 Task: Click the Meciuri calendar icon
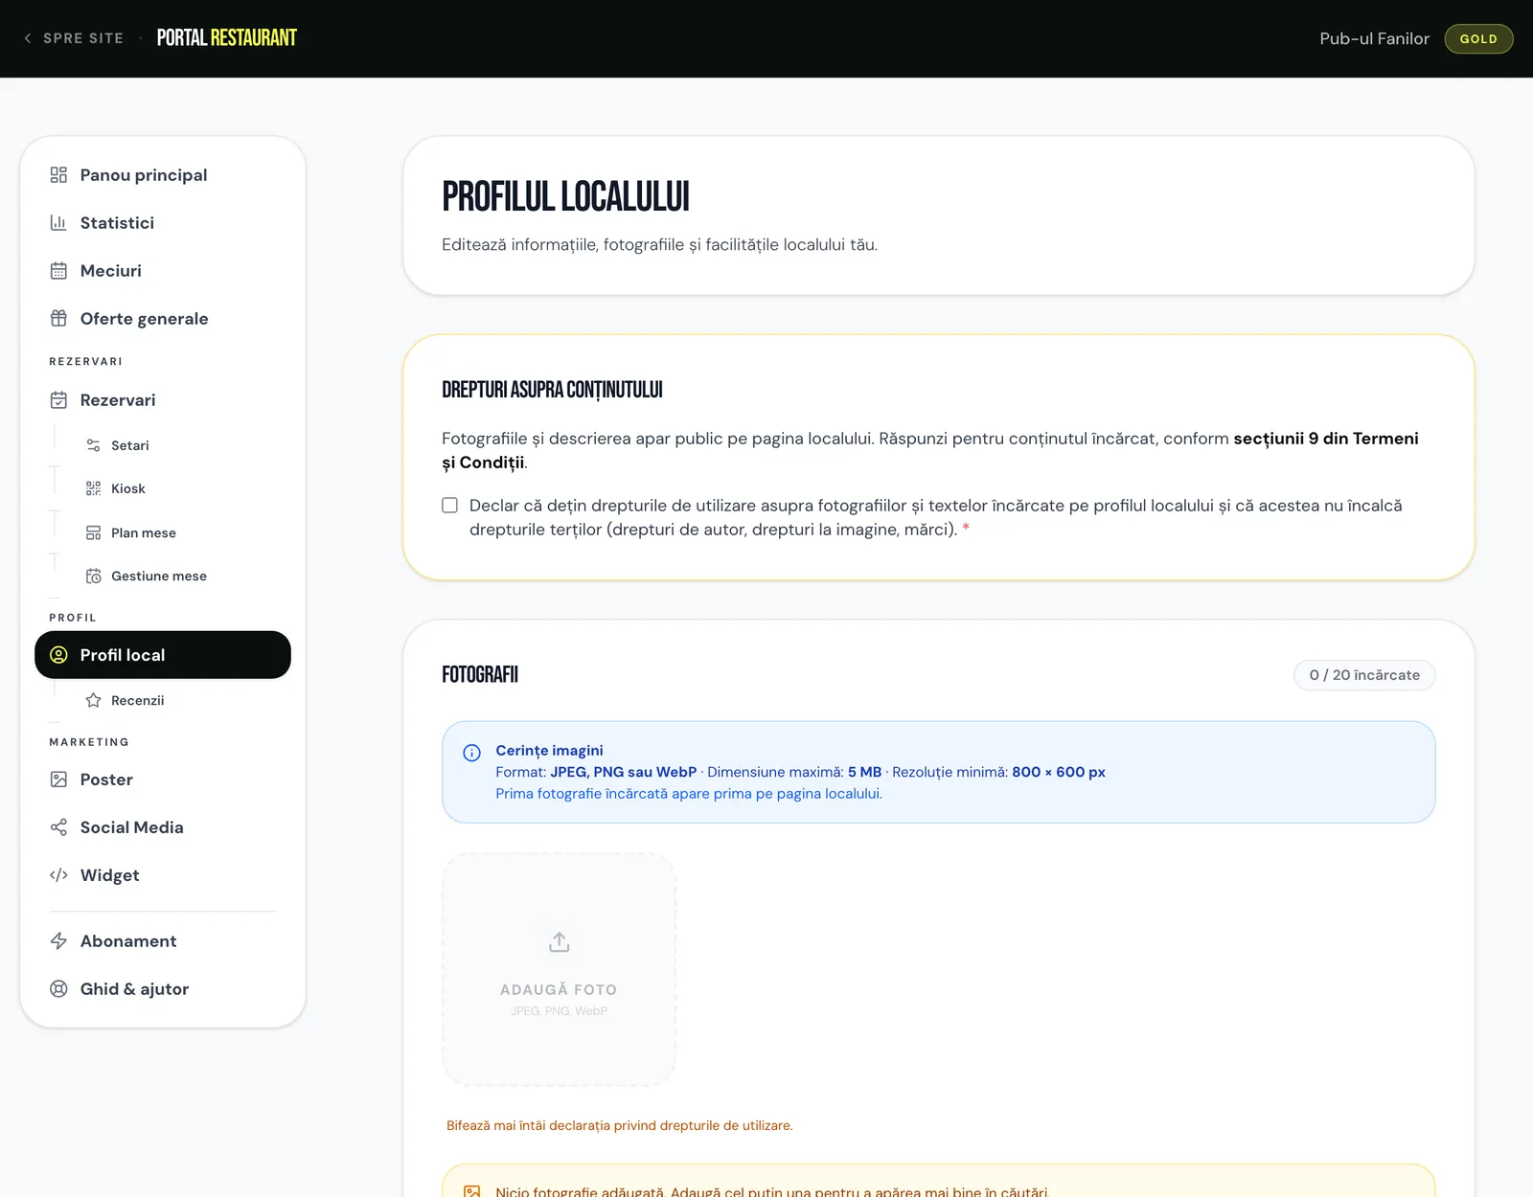point(58,270)
